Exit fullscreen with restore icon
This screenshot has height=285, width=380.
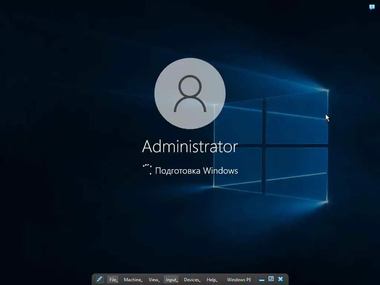point(271,279)
